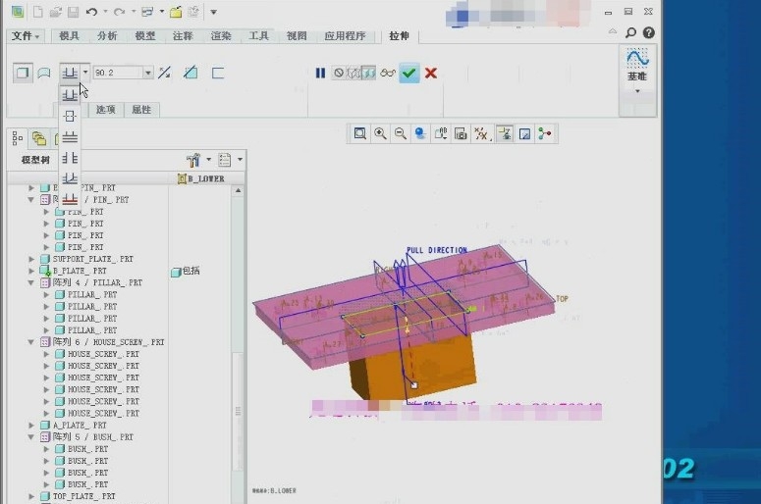This screenshot has width=761, height=504.
Task: Switch to the 模型 ribbon tab
Action: click(x=144, y=36)
